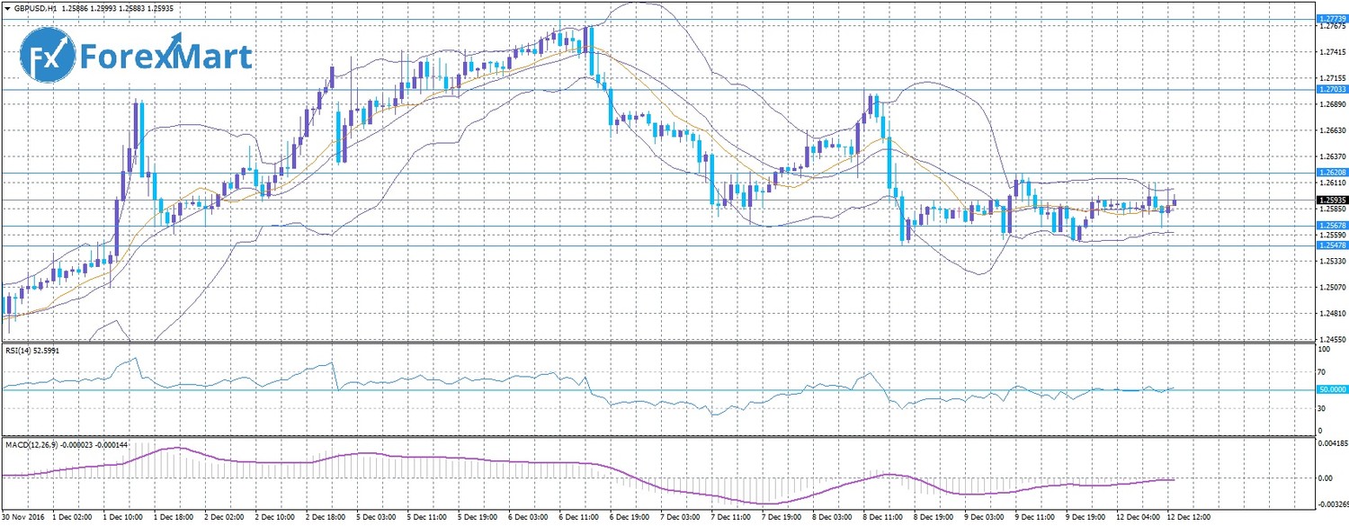Image resolution: width=1349 pixels, height=526 pixels.
Task: Click the 8 Dec 11:00 time marker
Action: (x=881, y=519)
